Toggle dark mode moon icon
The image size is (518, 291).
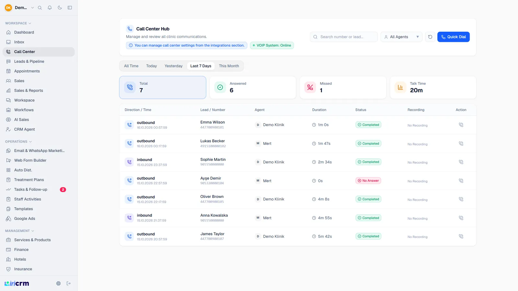tap(60, 8)
